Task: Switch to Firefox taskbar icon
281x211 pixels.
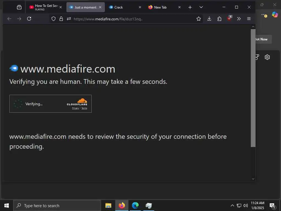Action: point(122,206)
